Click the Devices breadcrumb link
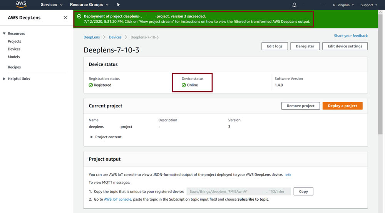 [115, 37]
